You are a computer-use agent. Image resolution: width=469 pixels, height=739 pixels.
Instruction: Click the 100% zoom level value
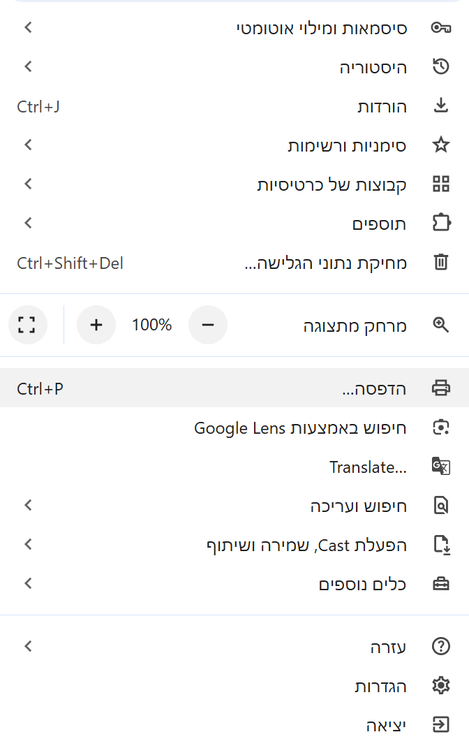151,325
